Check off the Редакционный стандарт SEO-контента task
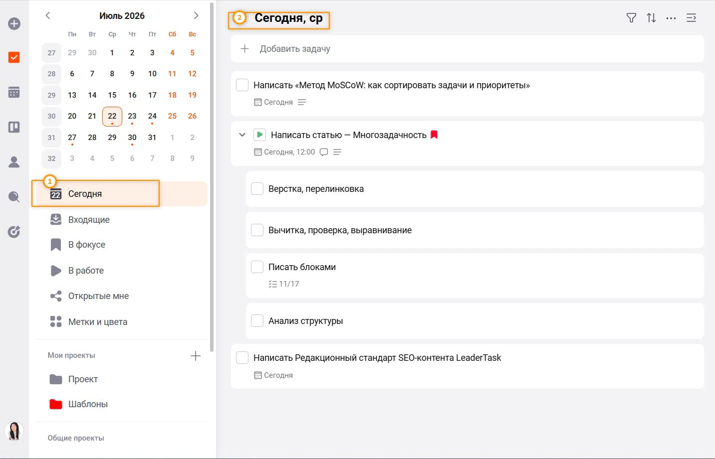 click(x=242, y=357)
